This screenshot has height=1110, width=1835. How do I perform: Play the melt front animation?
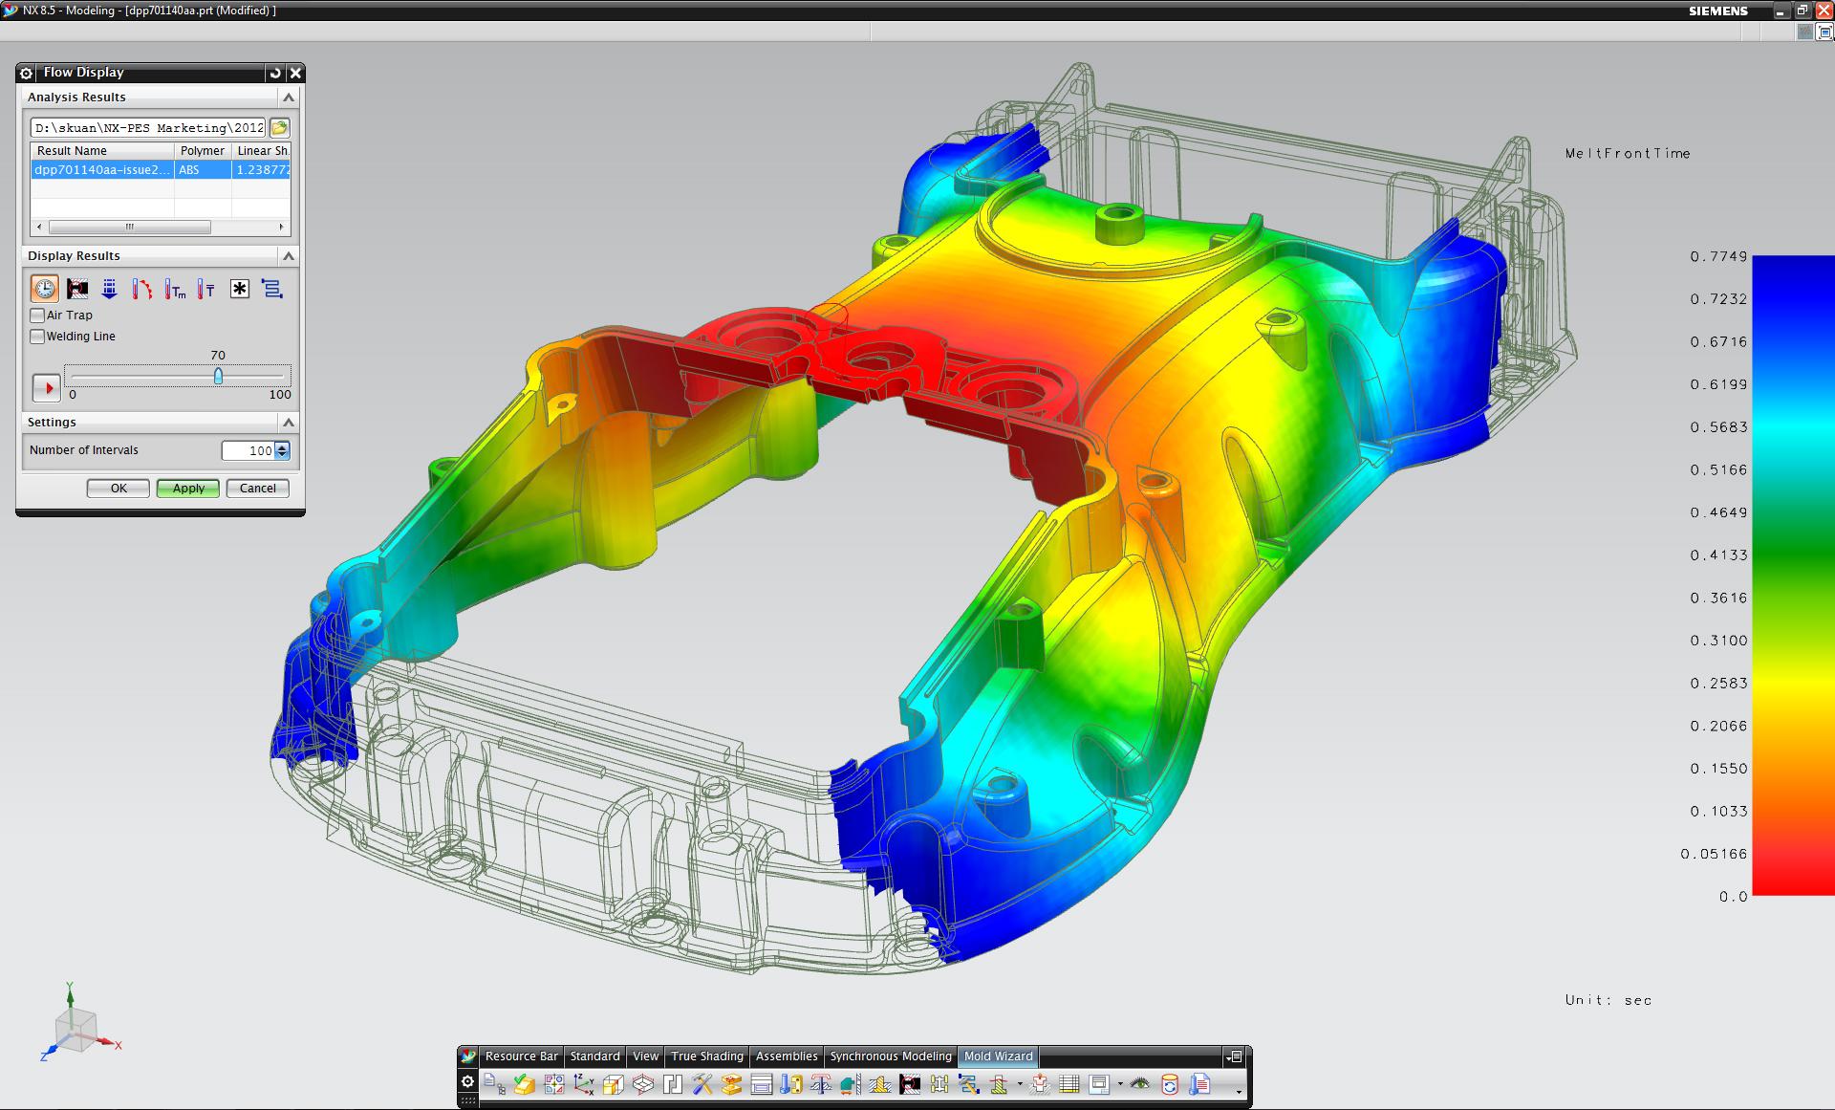point(47,388)
